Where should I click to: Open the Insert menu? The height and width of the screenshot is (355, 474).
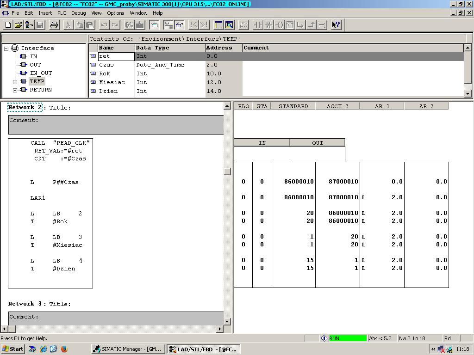pyautogui.click(x=45, y=13)
